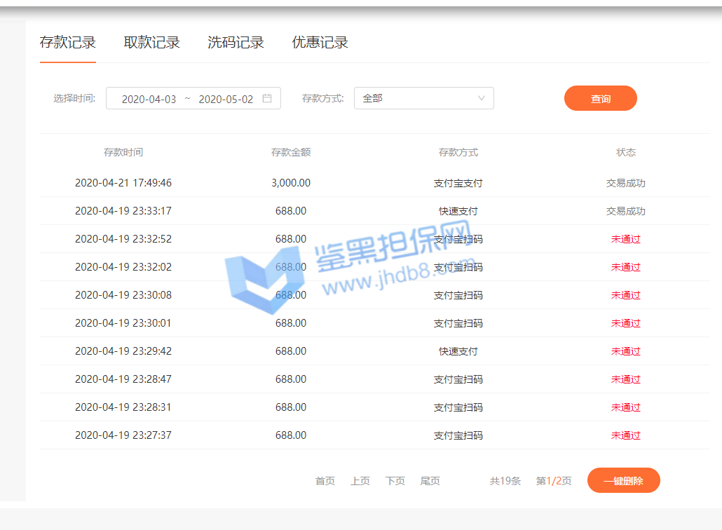Go to 下页 in pagination
Image resolution: width=722 pixels, height=530 pixels.
pyautogui.click(x=395, y=481)
